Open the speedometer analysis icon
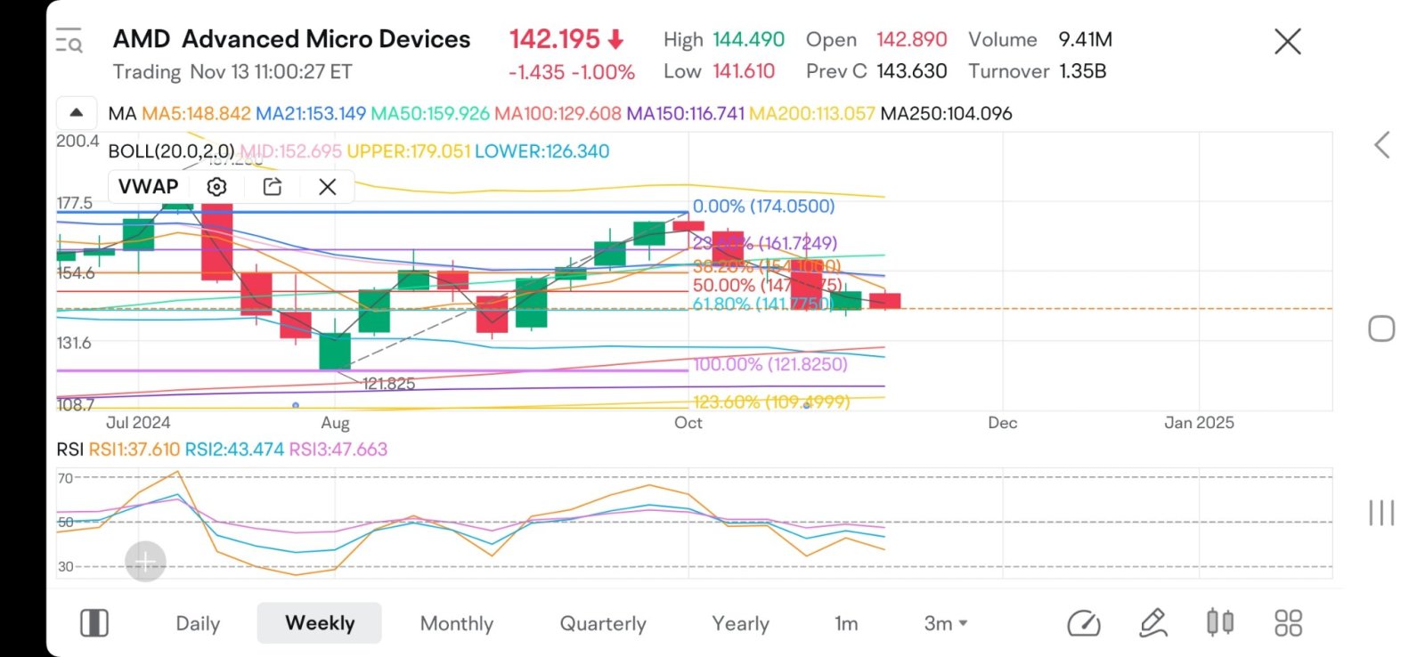 point(1084,623)
